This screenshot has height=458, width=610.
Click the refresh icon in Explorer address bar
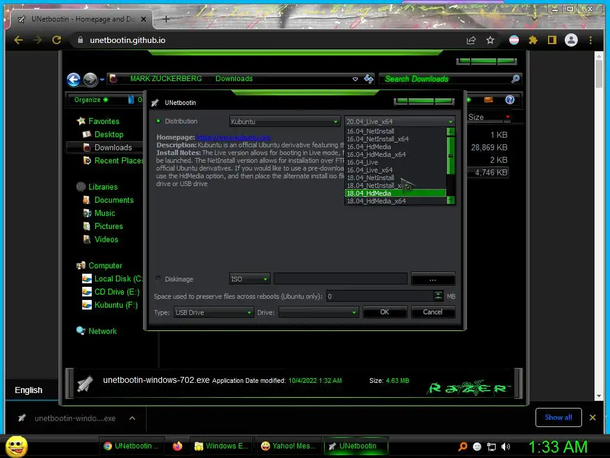click(x=368, y=79)
